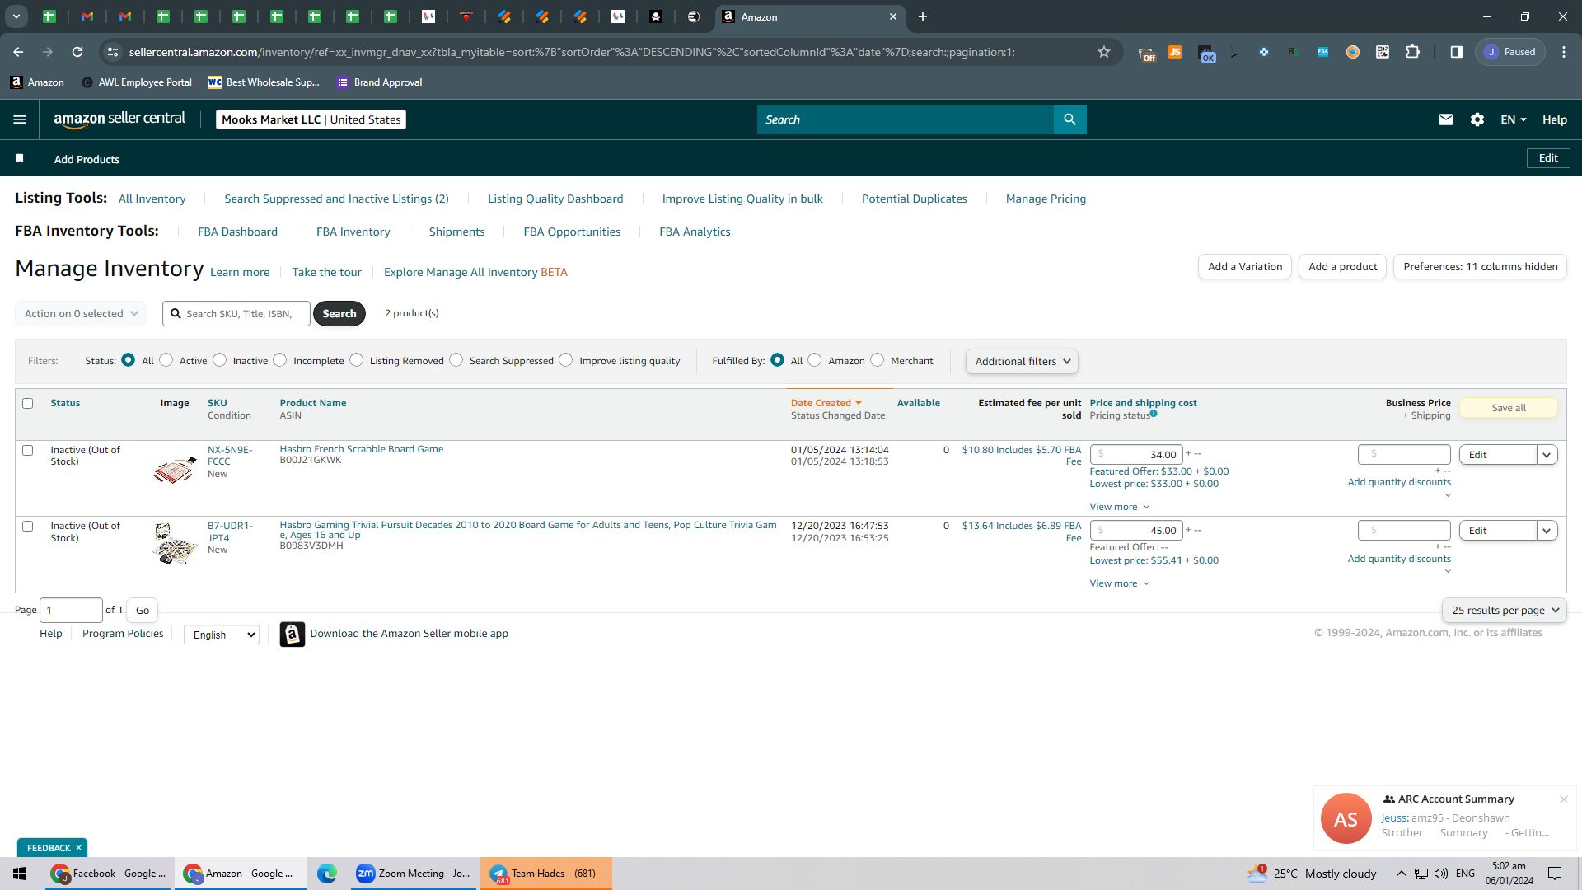Click the Amazon Seller Central logo
Viewport: 1582px width, 890px height.
click(119, 119)
